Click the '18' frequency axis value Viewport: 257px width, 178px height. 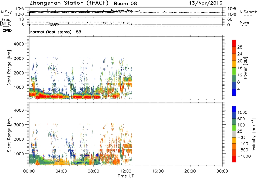[x=22, y=19]
